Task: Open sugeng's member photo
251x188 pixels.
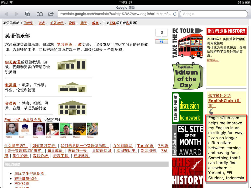Action: [66, 129]
